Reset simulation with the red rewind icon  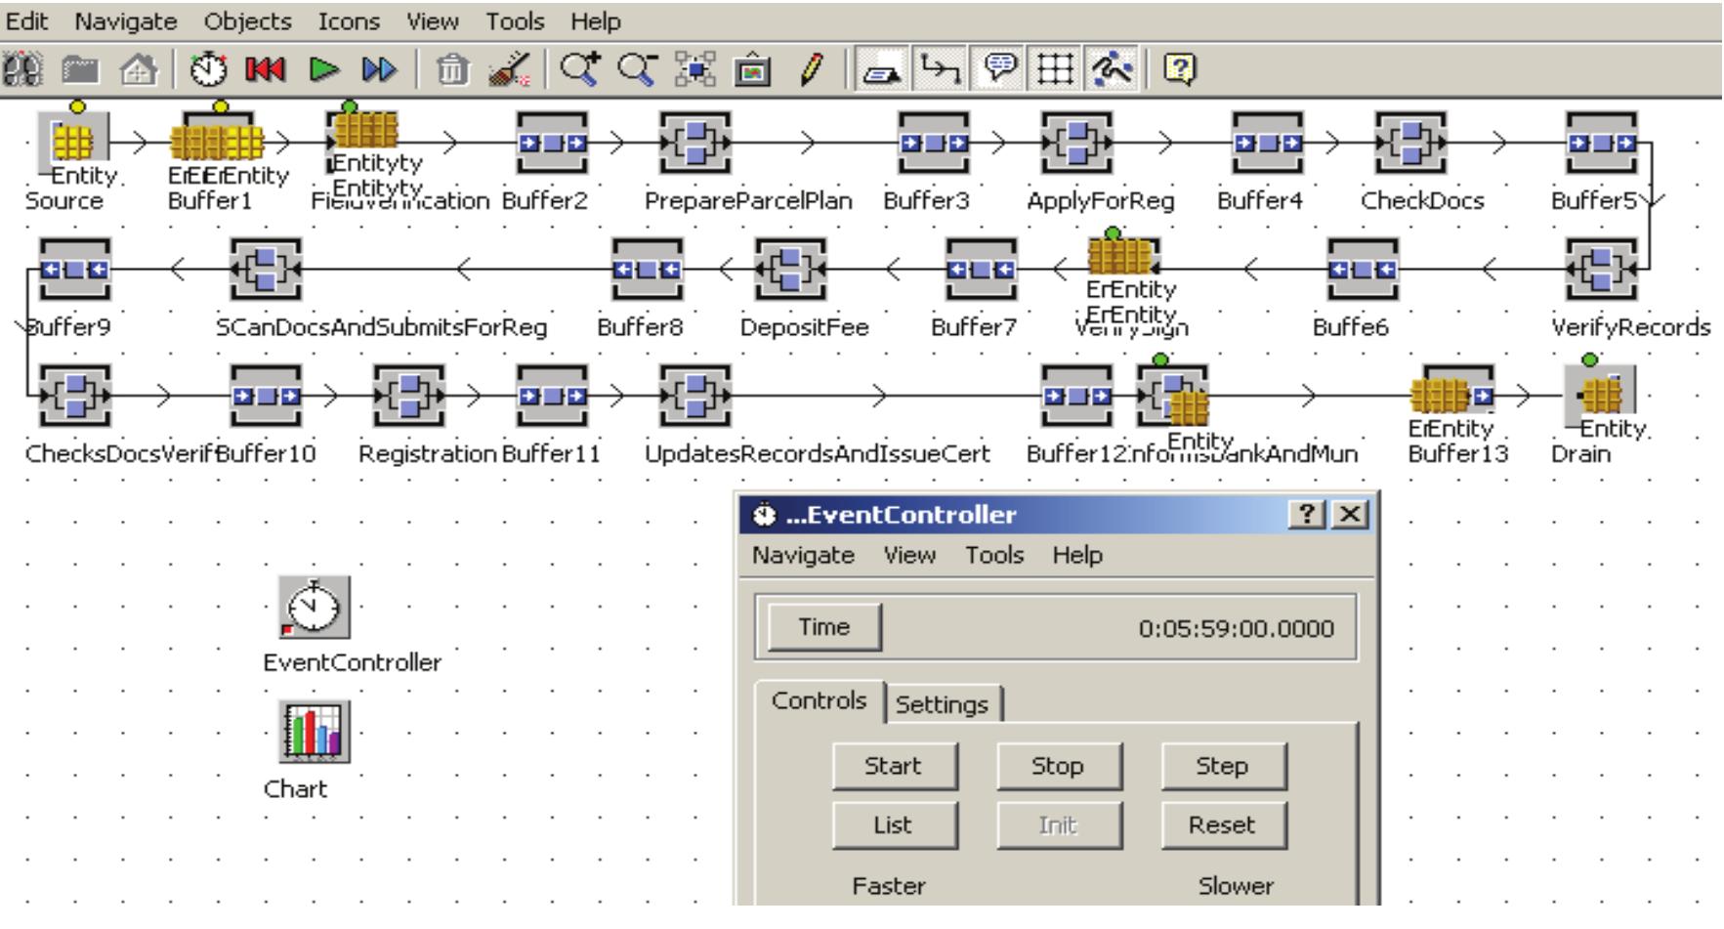pos(263,70)
